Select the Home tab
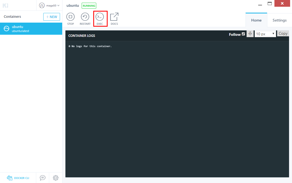The image size is (292, 183). pyautogui.click(x=256, y=20)
